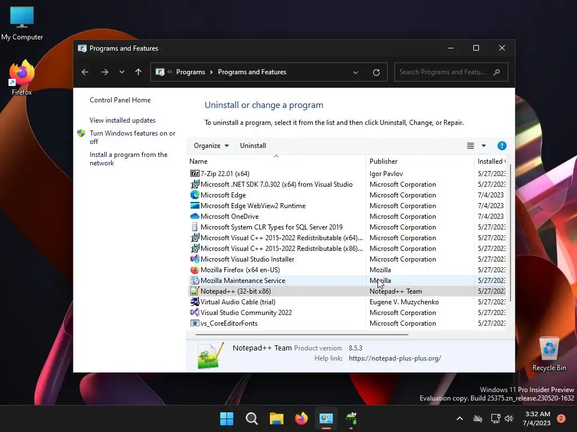
Task: Open the volume icon in system tray
Action: (509, 418)
